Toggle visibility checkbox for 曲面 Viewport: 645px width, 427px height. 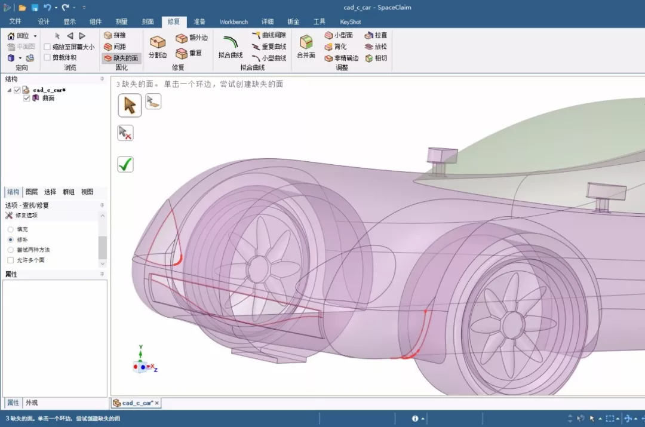[x=27, y=98]
